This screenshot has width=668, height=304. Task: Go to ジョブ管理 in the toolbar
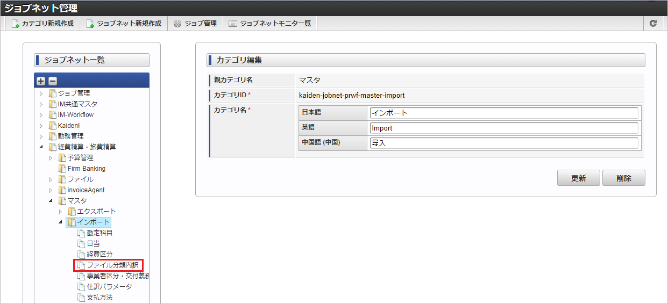tap(195, 24)
